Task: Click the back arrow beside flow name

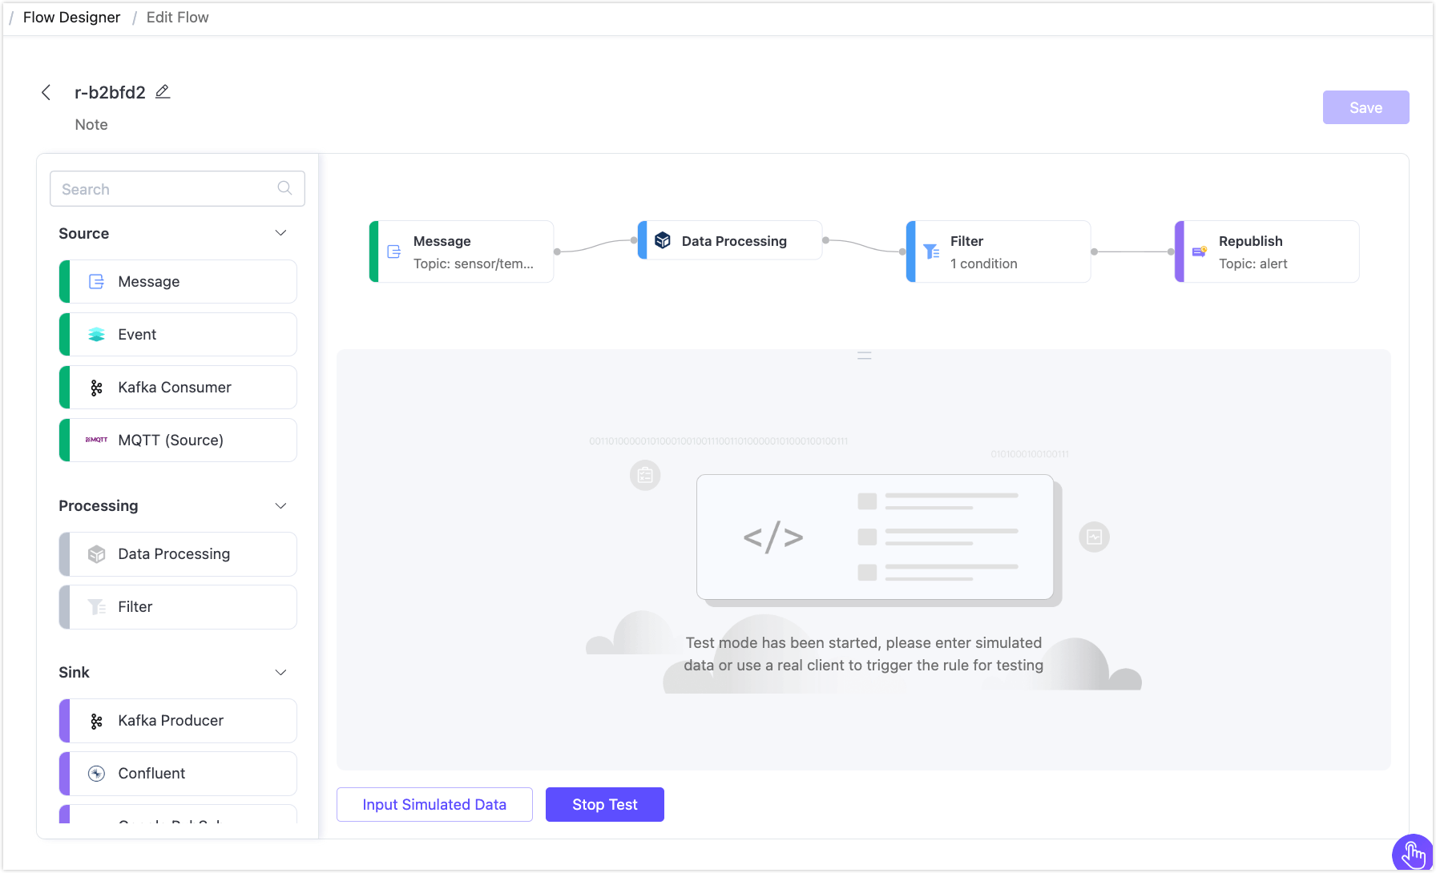Action: [x=46, y=93]
